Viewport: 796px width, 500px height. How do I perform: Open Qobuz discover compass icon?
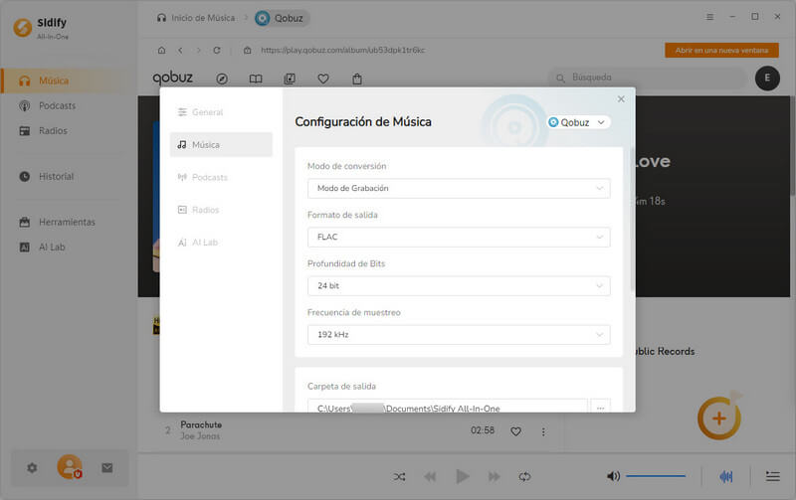click(222, 79)
